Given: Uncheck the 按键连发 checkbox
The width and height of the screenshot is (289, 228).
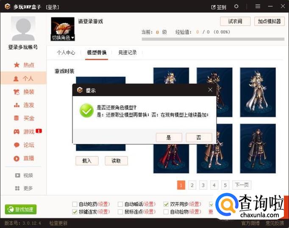Looking at the screenshot, I should [x=75, y=212].
